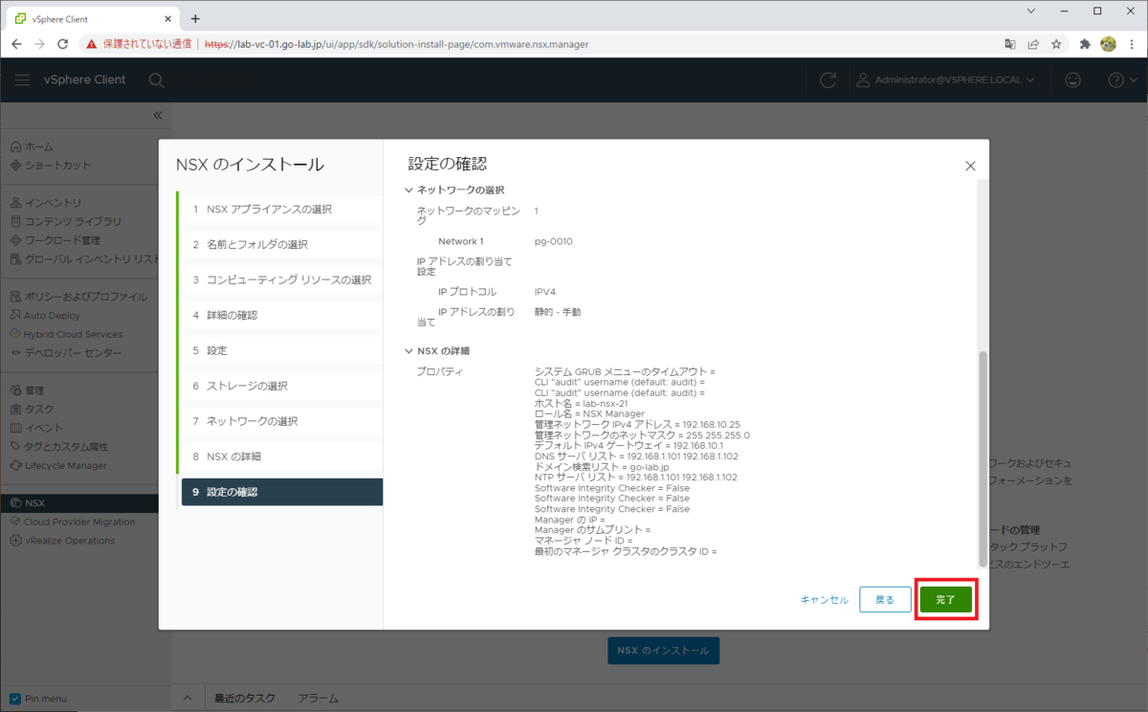Click the Chrome profile avatar
The image size is (1148, 712).
1108,44
